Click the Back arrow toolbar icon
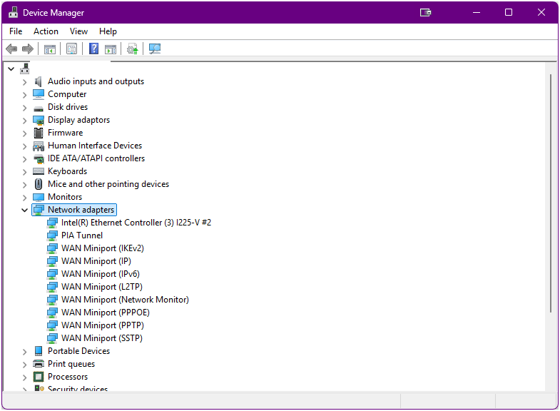The width and height of the screenshot is (560, 411). (x=11, y=49)
